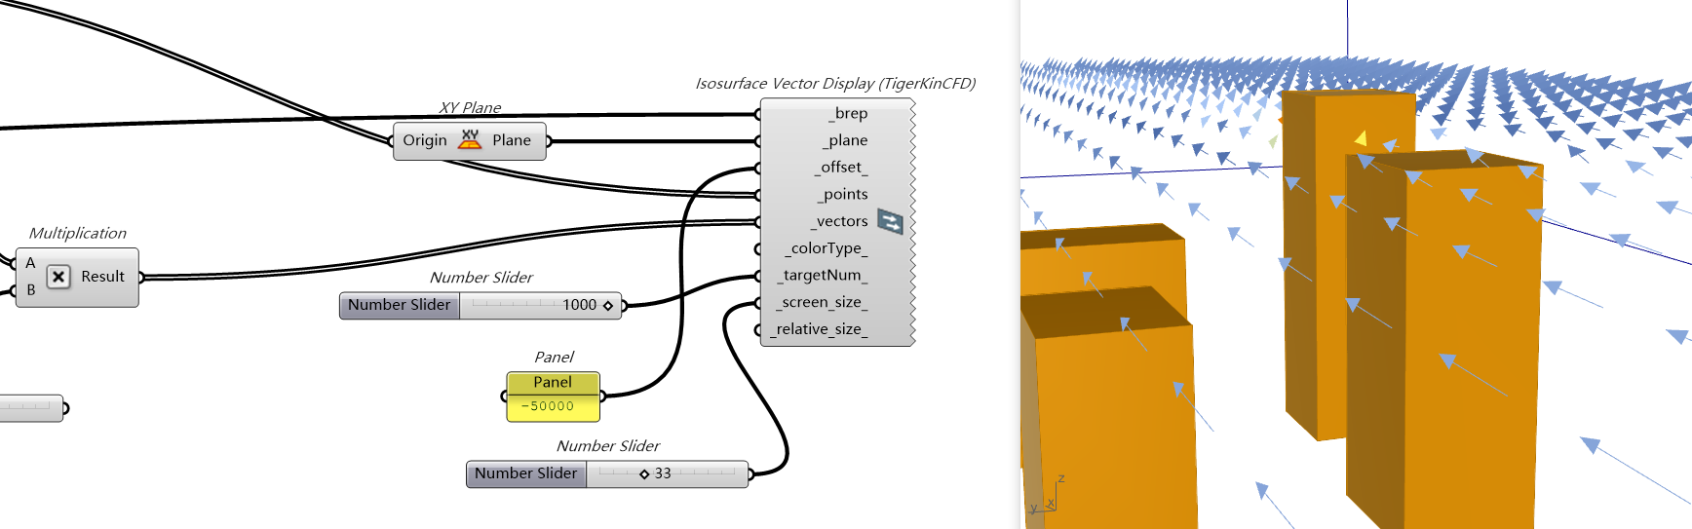Select the _points input parameter
The width and height of the screenshot is (1692, 529).
coord(842,195)
